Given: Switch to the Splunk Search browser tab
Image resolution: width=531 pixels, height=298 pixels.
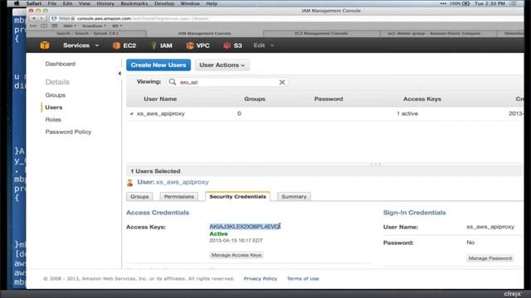Looking at the screenshot, I should pos(87,33).
